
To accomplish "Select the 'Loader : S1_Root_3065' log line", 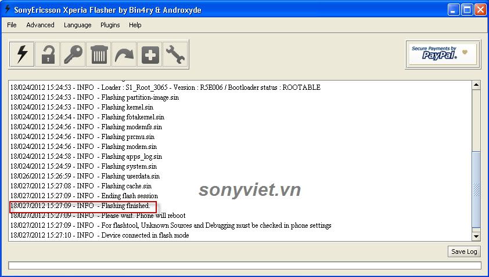I will click(166, 88).
